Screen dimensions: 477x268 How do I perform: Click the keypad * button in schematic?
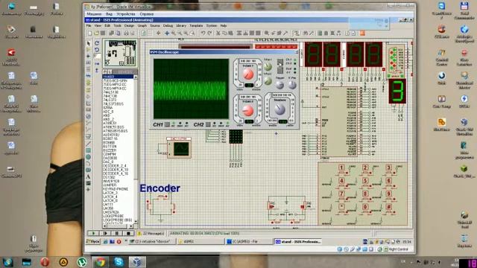pos(341,207)
